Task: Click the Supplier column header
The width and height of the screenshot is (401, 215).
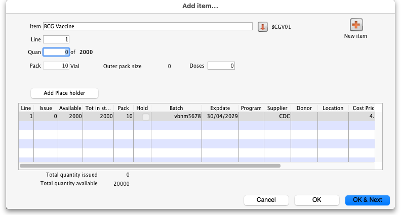Action: coord(277,108)
